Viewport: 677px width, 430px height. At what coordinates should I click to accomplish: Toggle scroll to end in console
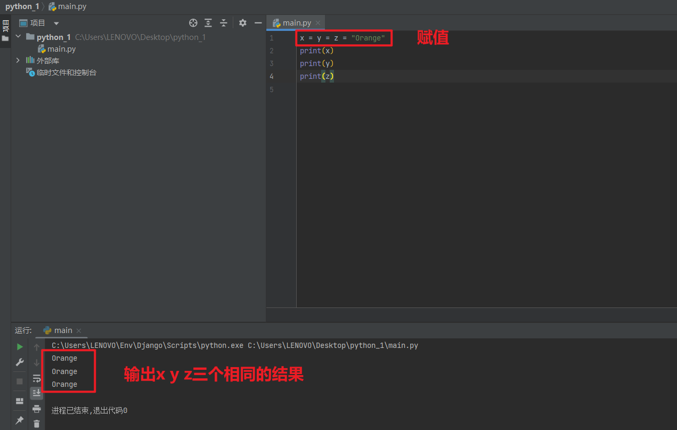tap(36, 393)
